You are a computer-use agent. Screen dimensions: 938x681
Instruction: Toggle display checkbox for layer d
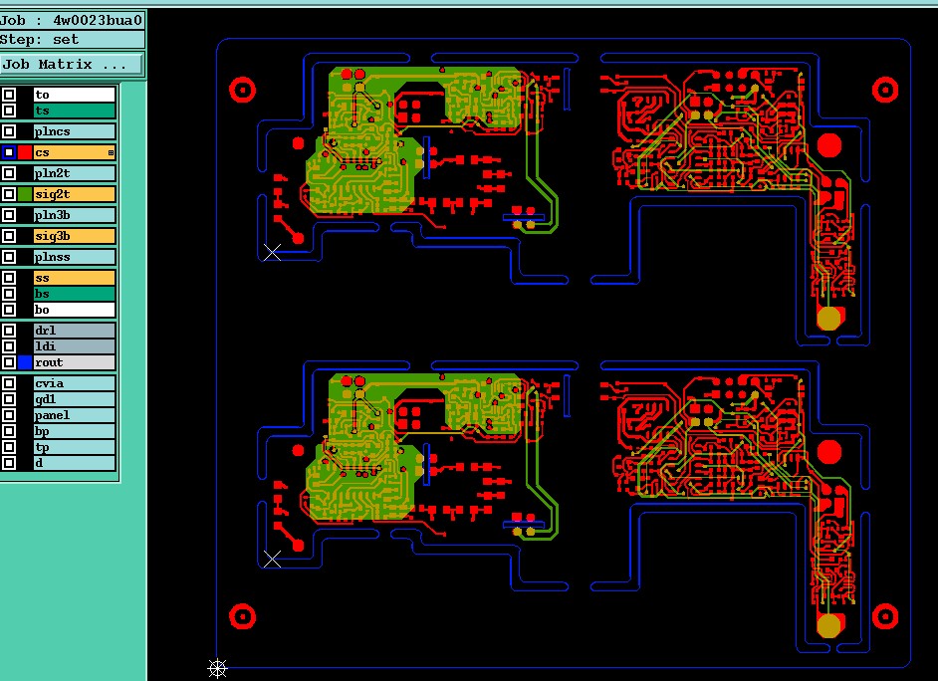click(x=8, y=463)
